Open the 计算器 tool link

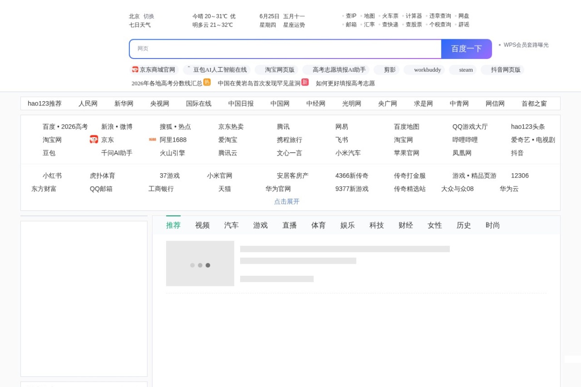(x=414, y=16)
